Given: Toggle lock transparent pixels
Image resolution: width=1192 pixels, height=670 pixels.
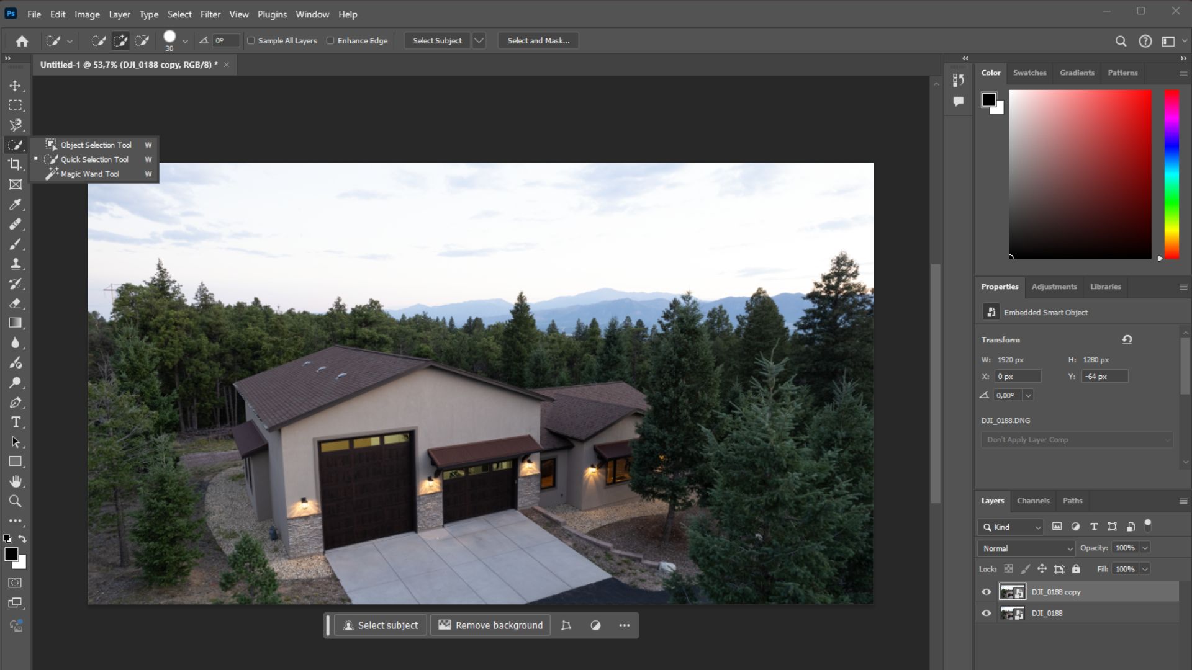Looking at the screenshot, I should click(x=1009, y=569).
